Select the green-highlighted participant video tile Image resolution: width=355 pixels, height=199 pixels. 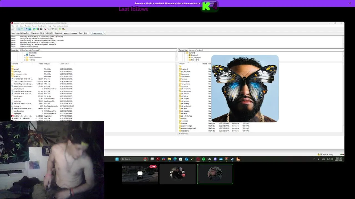(215, 174)
